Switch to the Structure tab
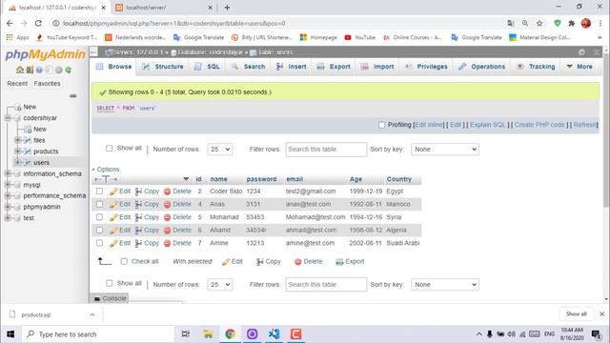 [x=163, y=67]
